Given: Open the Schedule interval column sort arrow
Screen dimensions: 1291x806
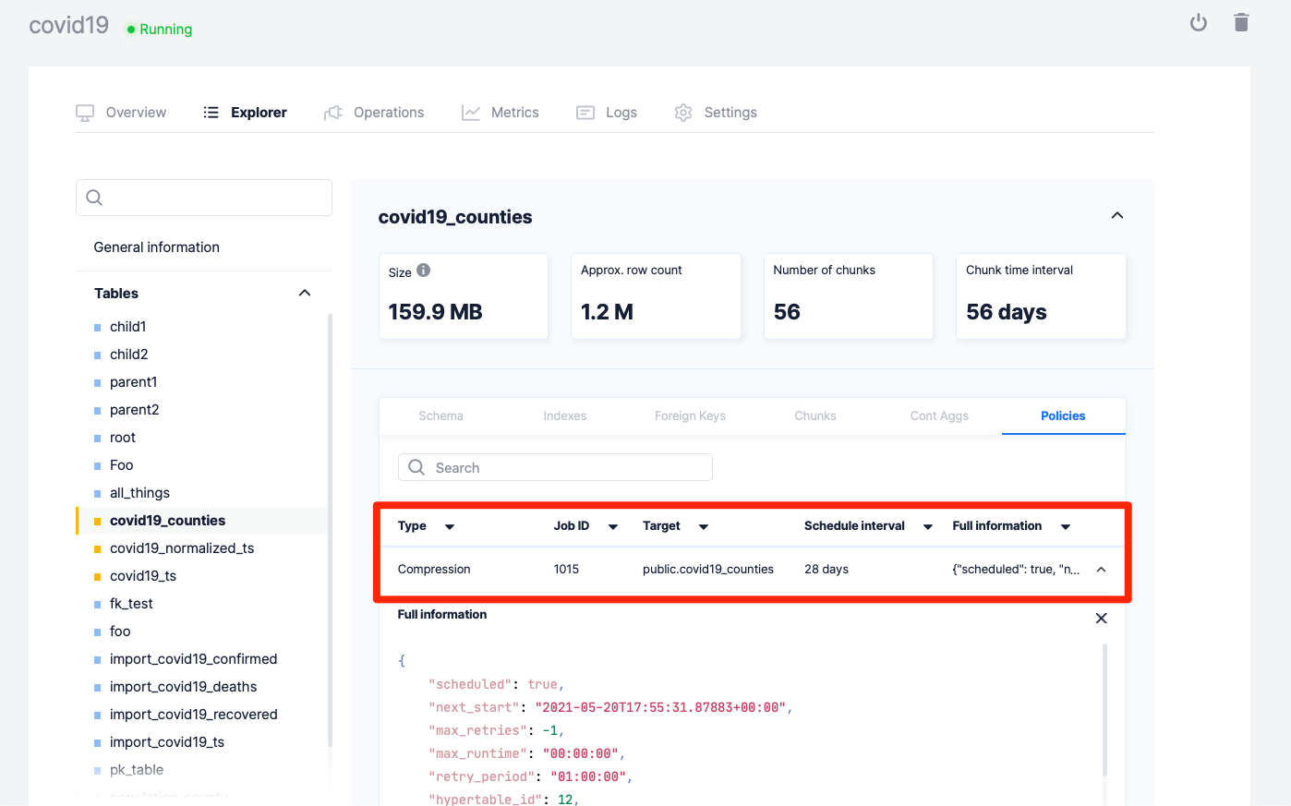Looking at the screenshot, I should pyautogui.click(x=928, y=527).
